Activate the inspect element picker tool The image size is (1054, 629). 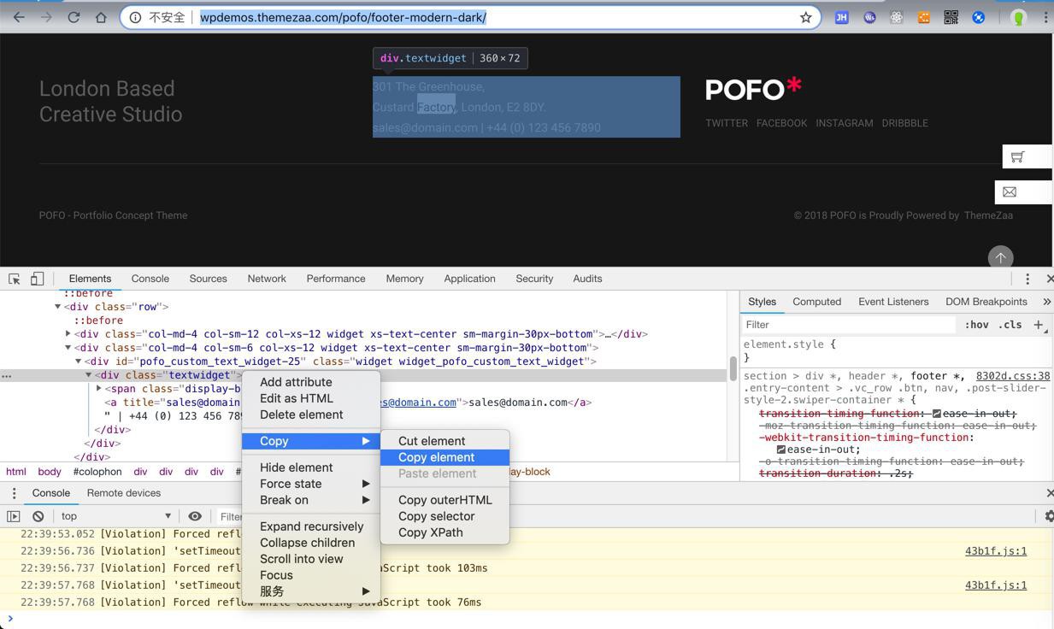point(15,279)
